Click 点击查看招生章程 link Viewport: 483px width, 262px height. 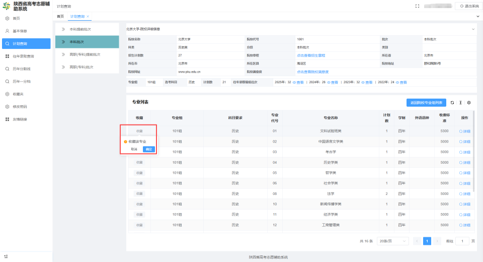tap(311, 55)
